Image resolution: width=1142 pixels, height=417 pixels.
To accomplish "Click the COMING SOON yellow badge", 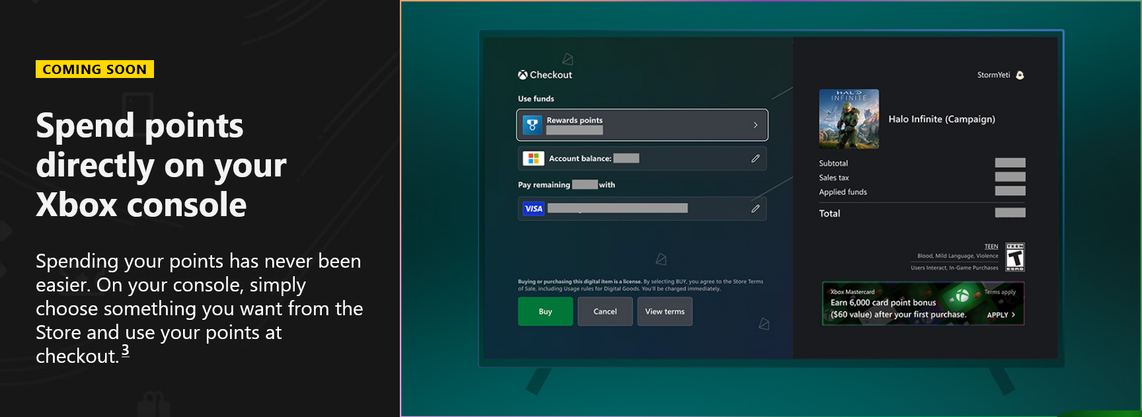I will 95,69.
